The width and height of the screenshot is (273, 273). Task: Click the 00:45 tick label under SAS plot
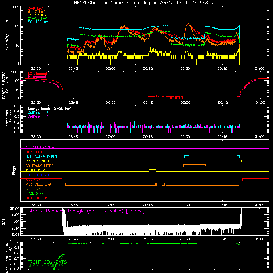click(222, 239)
